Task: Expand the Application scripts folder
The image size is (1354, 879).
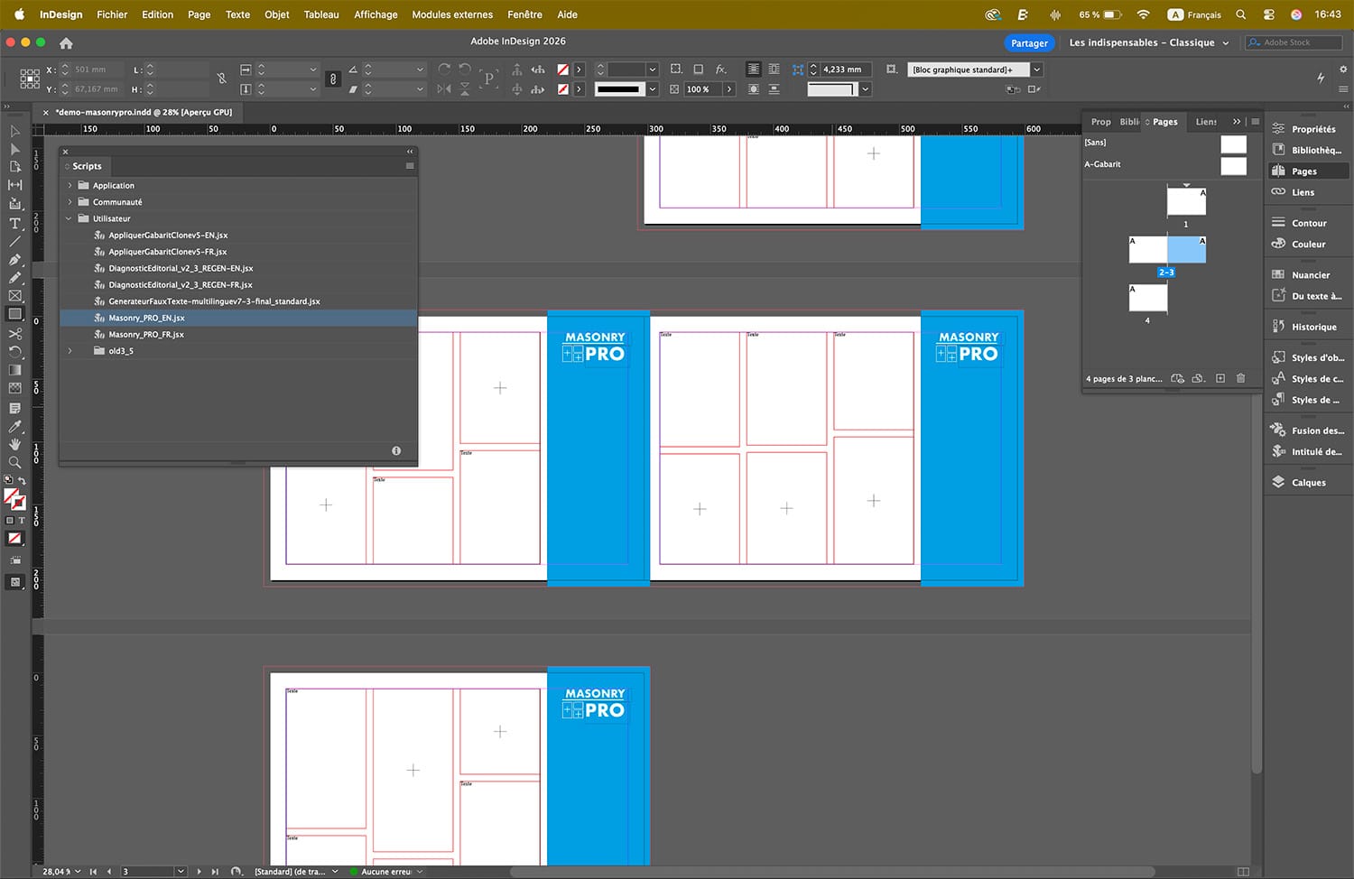Action: [x=70, y=186]
